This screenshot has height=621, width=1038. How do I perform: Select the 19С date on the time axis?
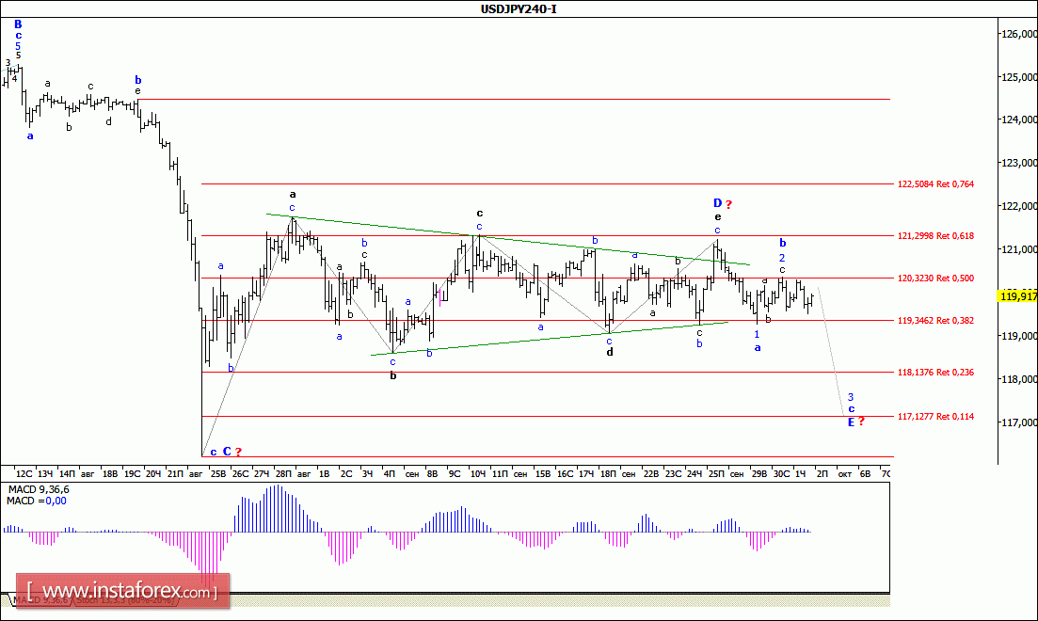(132, 473)
